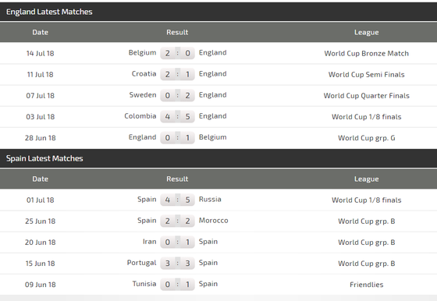Viewport: 437px width, 301px height.
Task: Open the England 0:1 Belgium score
Action: tap(177, 137)
